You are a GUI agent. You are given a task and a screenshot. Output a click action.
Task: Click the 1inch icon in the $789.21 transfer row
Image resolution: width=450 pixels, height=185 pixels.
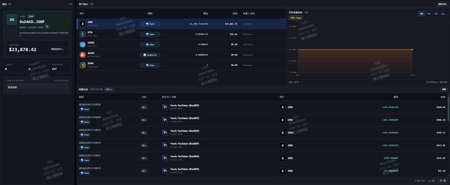(x=165, y=133)
